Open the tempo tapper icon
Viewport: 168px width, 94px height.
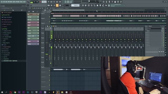(103, 5)
